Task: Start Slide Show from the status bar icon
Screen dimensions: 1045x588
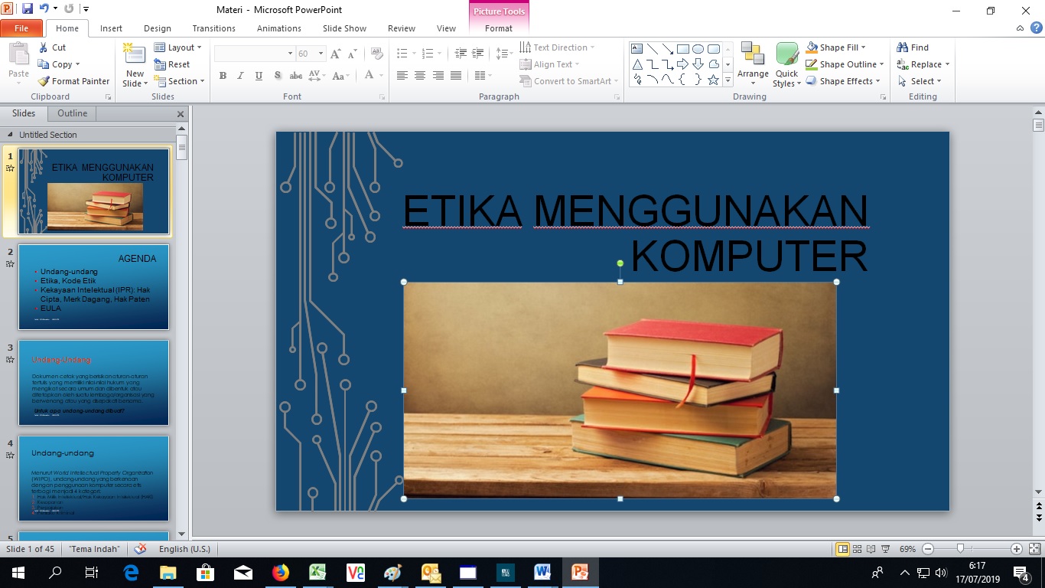Action: (x=885, y=548)
